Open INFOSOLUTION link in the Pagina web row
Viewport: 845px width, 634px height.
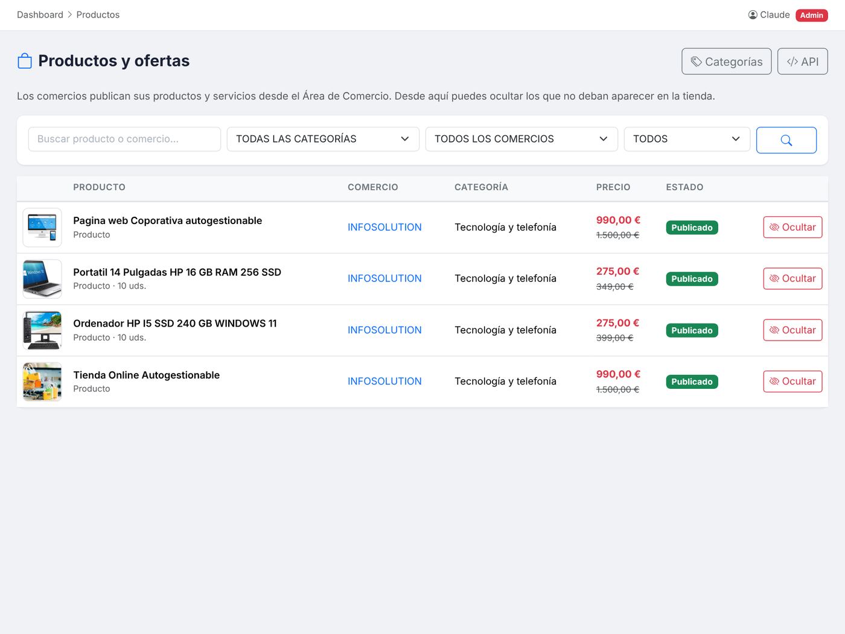tap(384, 227)
